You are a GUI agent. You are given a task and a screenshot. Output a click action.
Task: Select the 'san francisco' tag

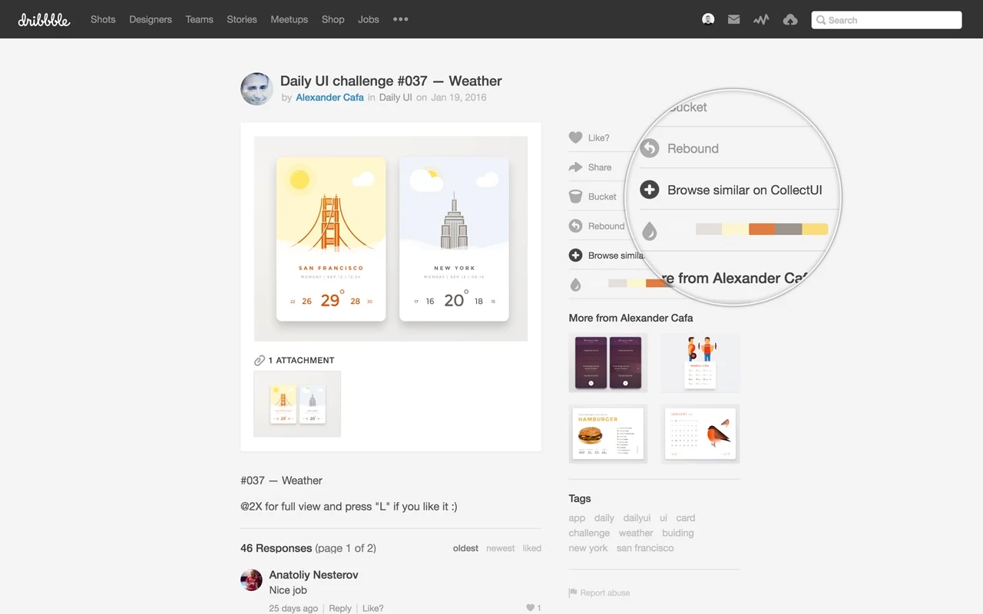coord(645,548)
